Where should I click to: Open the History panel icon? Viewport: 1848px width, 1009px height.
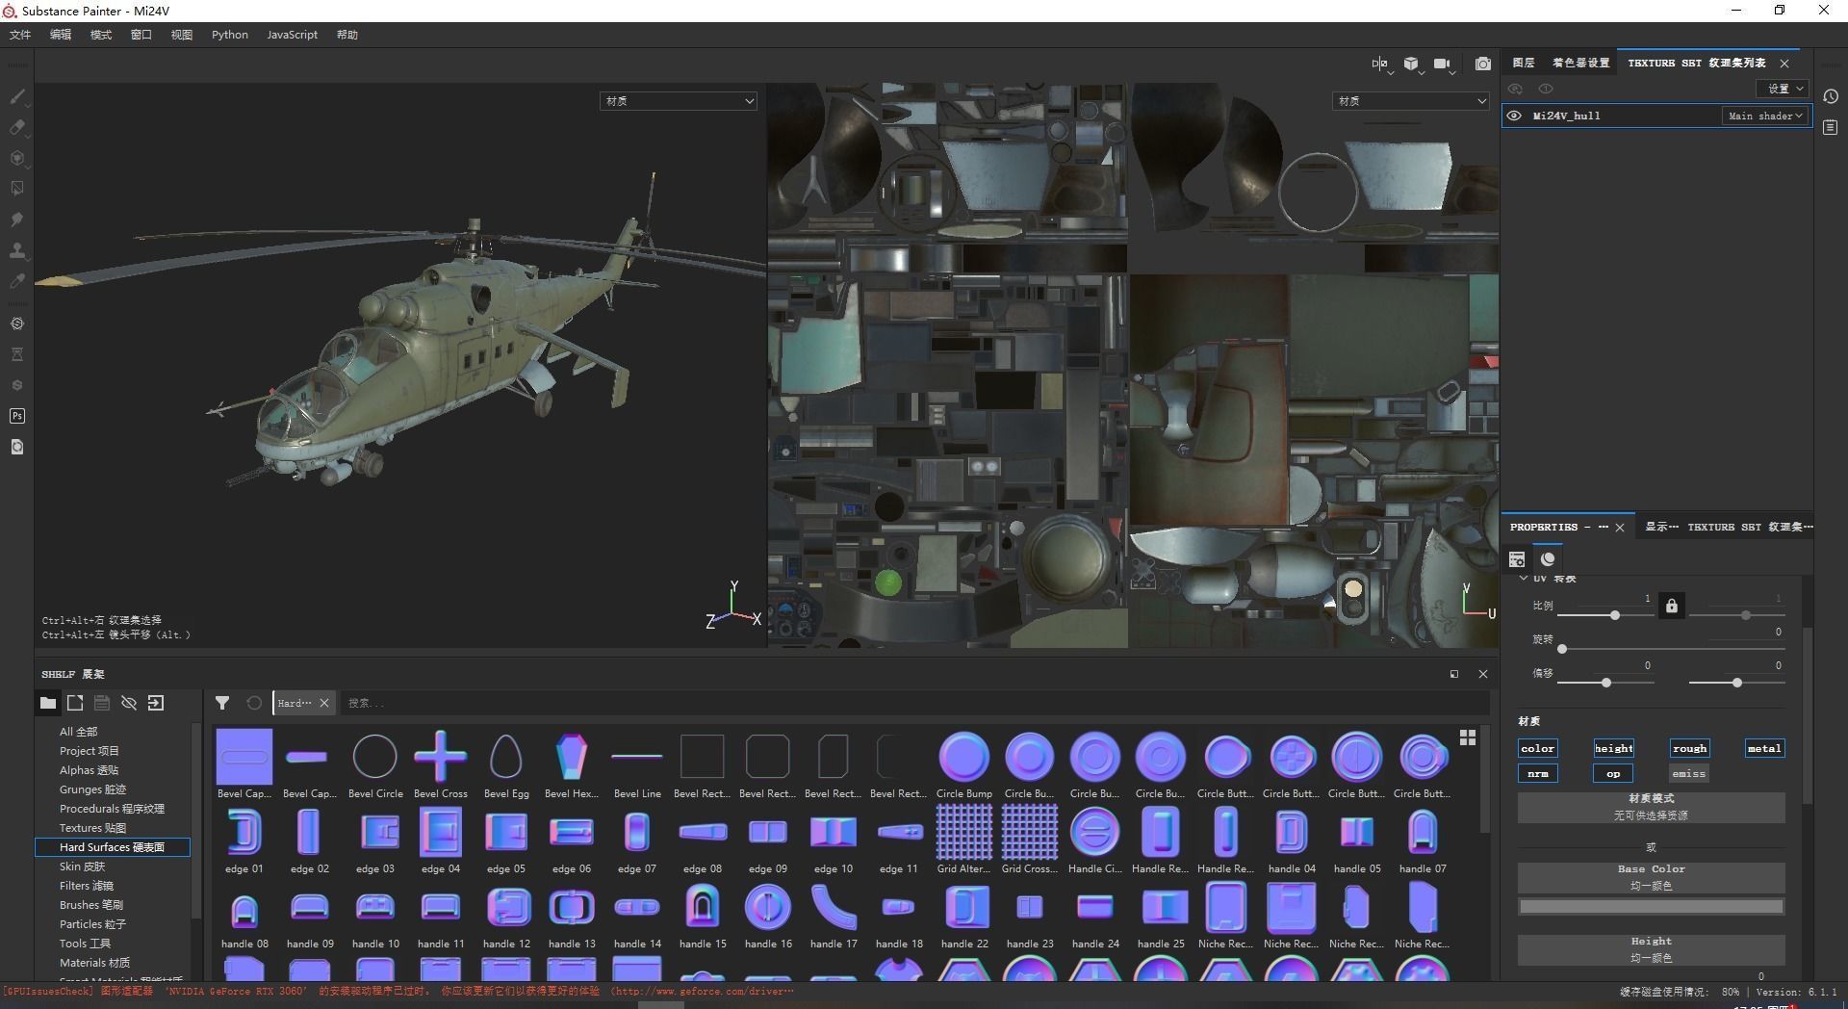(x=1831, y=96)
